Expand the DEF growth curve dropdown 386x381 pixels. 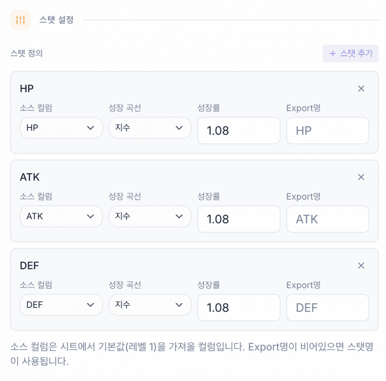[x=150, y=305]
